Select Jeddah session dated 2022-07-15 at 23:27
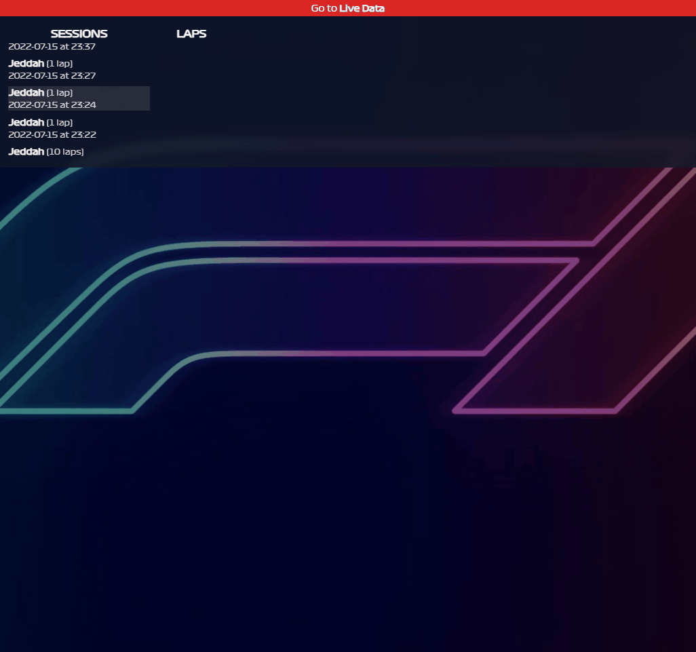Image resolution: width=696 pixels, height=652 pixels. coord(79,69)
